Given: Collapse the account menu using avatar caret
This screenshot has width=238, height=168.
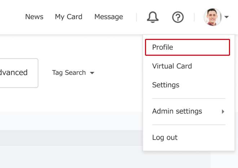Looking at the screenshot, I should tap(226, 17).
